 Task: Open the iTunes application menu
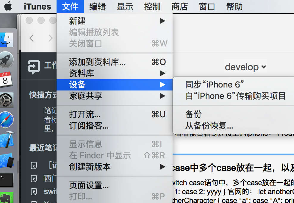coord(37,7)
